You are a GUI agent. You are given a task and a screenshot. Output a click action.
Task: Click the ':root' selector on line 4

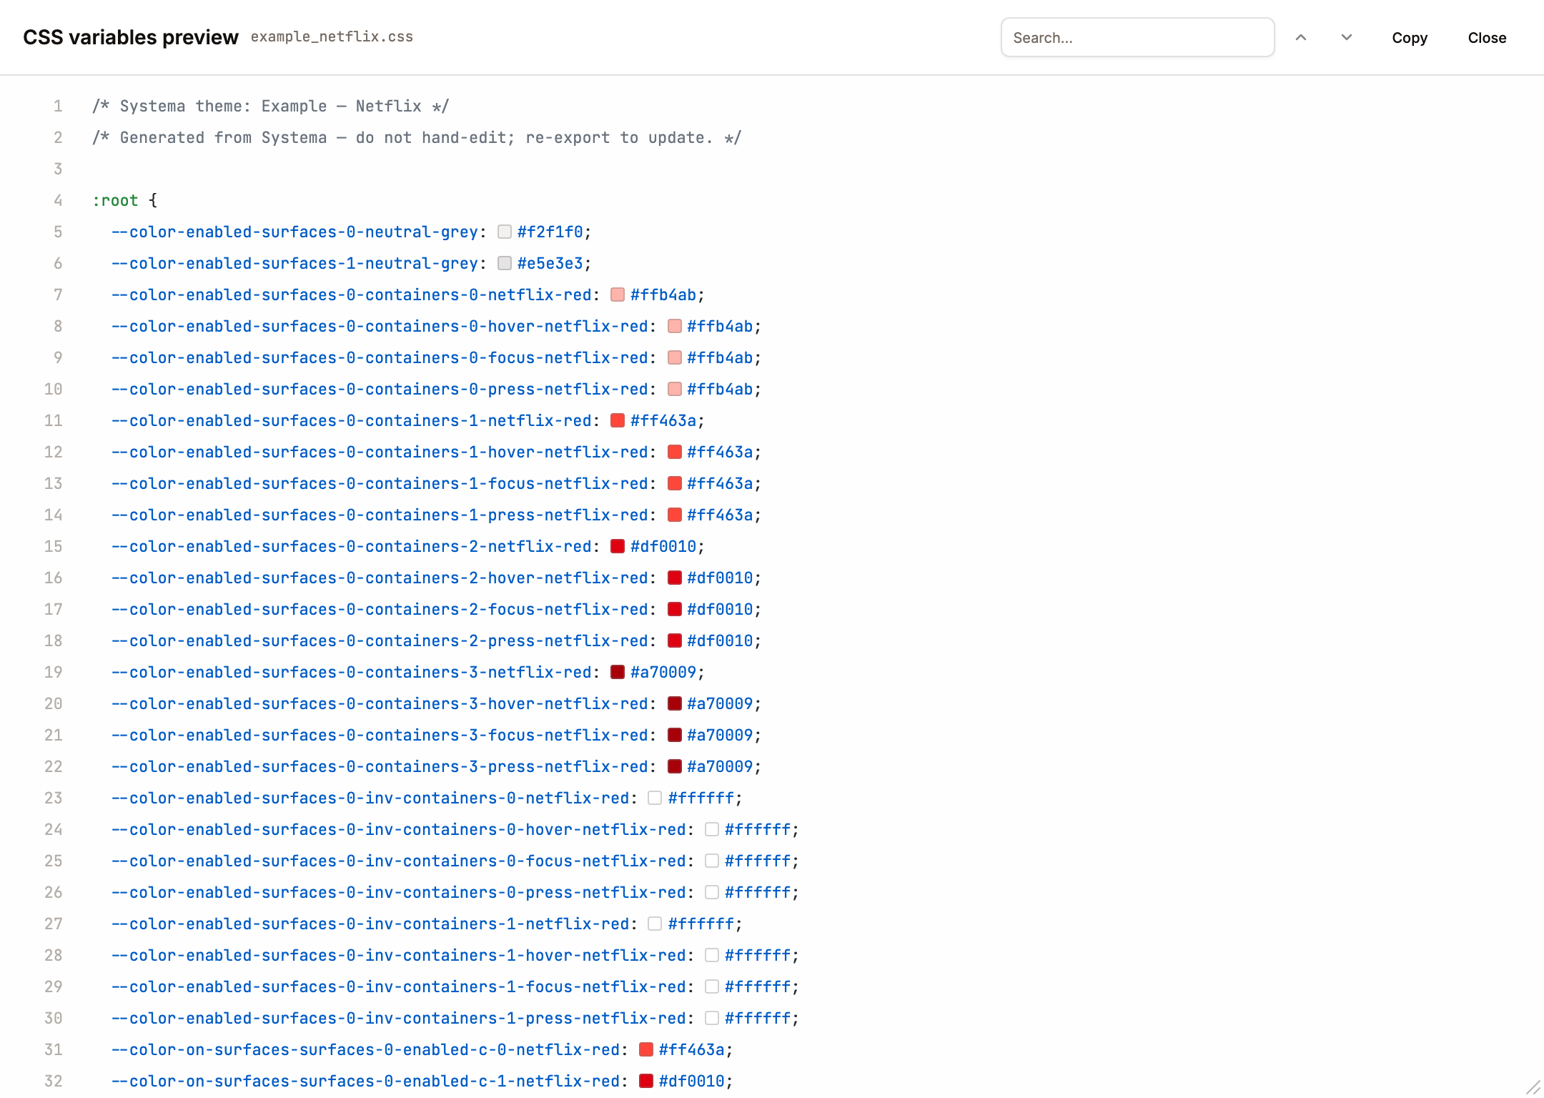pos(115,200)
